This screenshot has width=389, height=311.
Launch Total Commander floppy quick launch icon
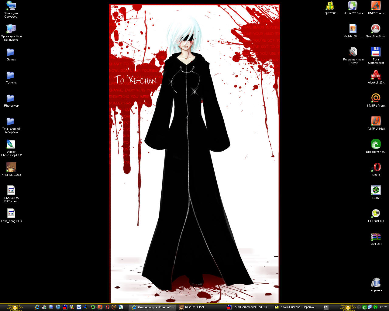[65, 307]
